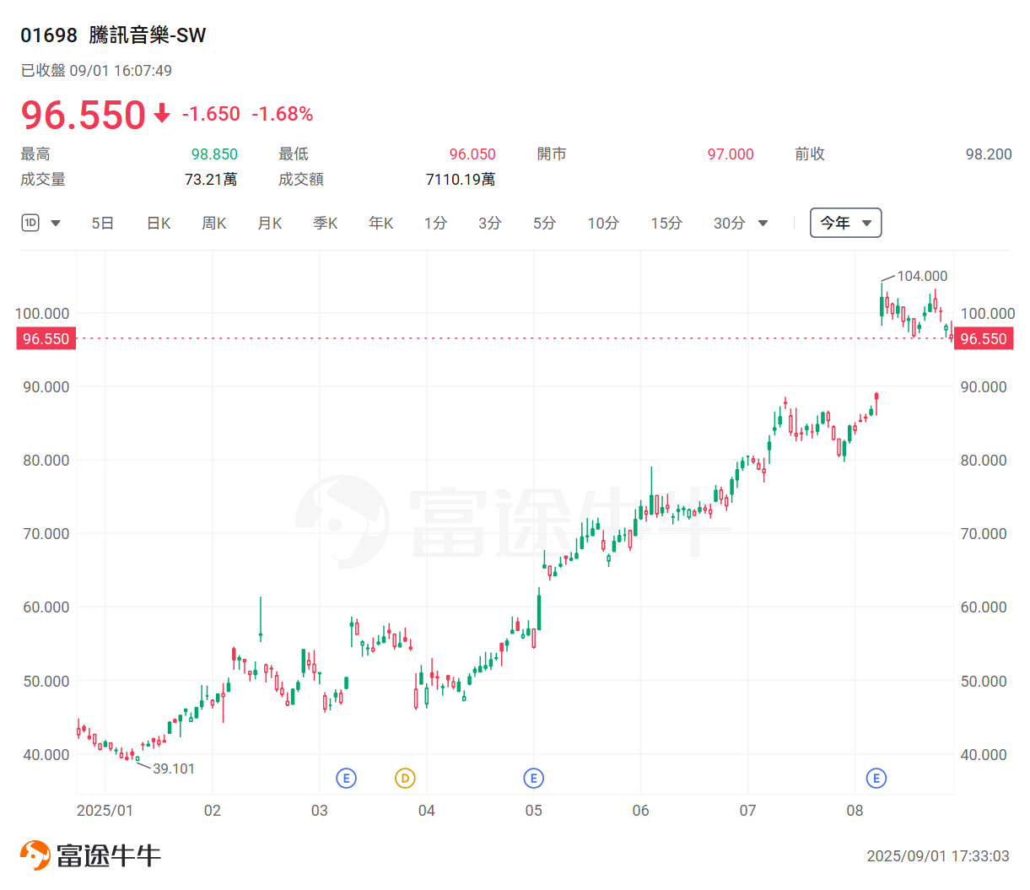Select the 3分 interval icon
Image resolution: width=1030 pixels, height=890 pixels.
pyautogui.click(x=489, y=223)
